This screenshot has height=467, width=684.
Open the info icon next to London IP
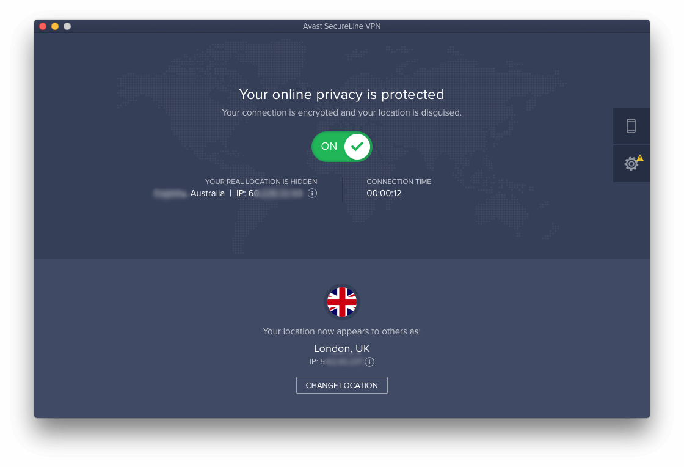point(369,362)
